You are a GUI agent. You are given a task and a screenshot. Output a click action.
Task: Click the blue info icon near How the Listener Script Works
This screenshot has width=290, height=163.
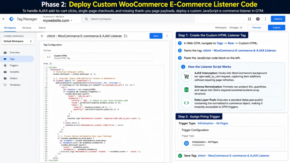[x=183, y=67]
